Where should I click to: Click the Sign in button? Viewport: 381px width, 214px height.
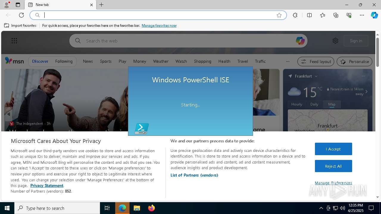pos(356,41)
